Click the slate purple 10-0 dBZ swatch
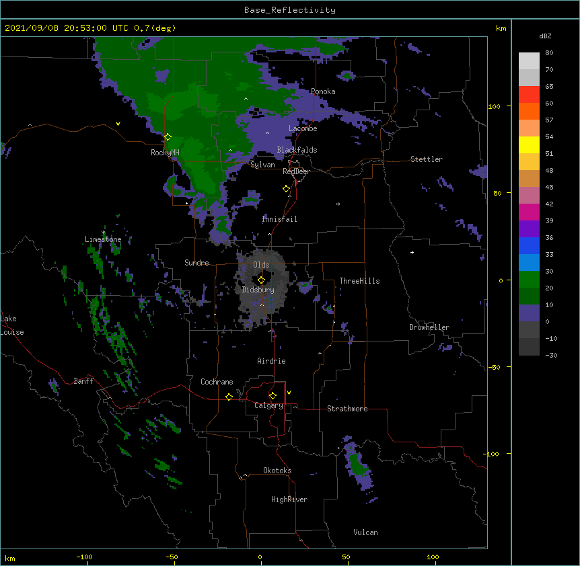The image size is (580, 566). click(529, 313)
